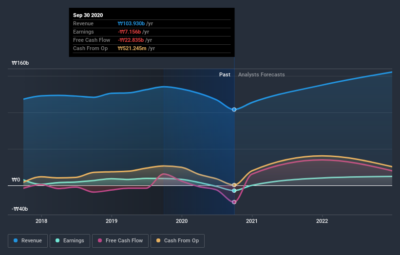Select the Revenue data point on Sep 30 2020
The height and width of the screenshot is (255, 400).
click(234, 109)
